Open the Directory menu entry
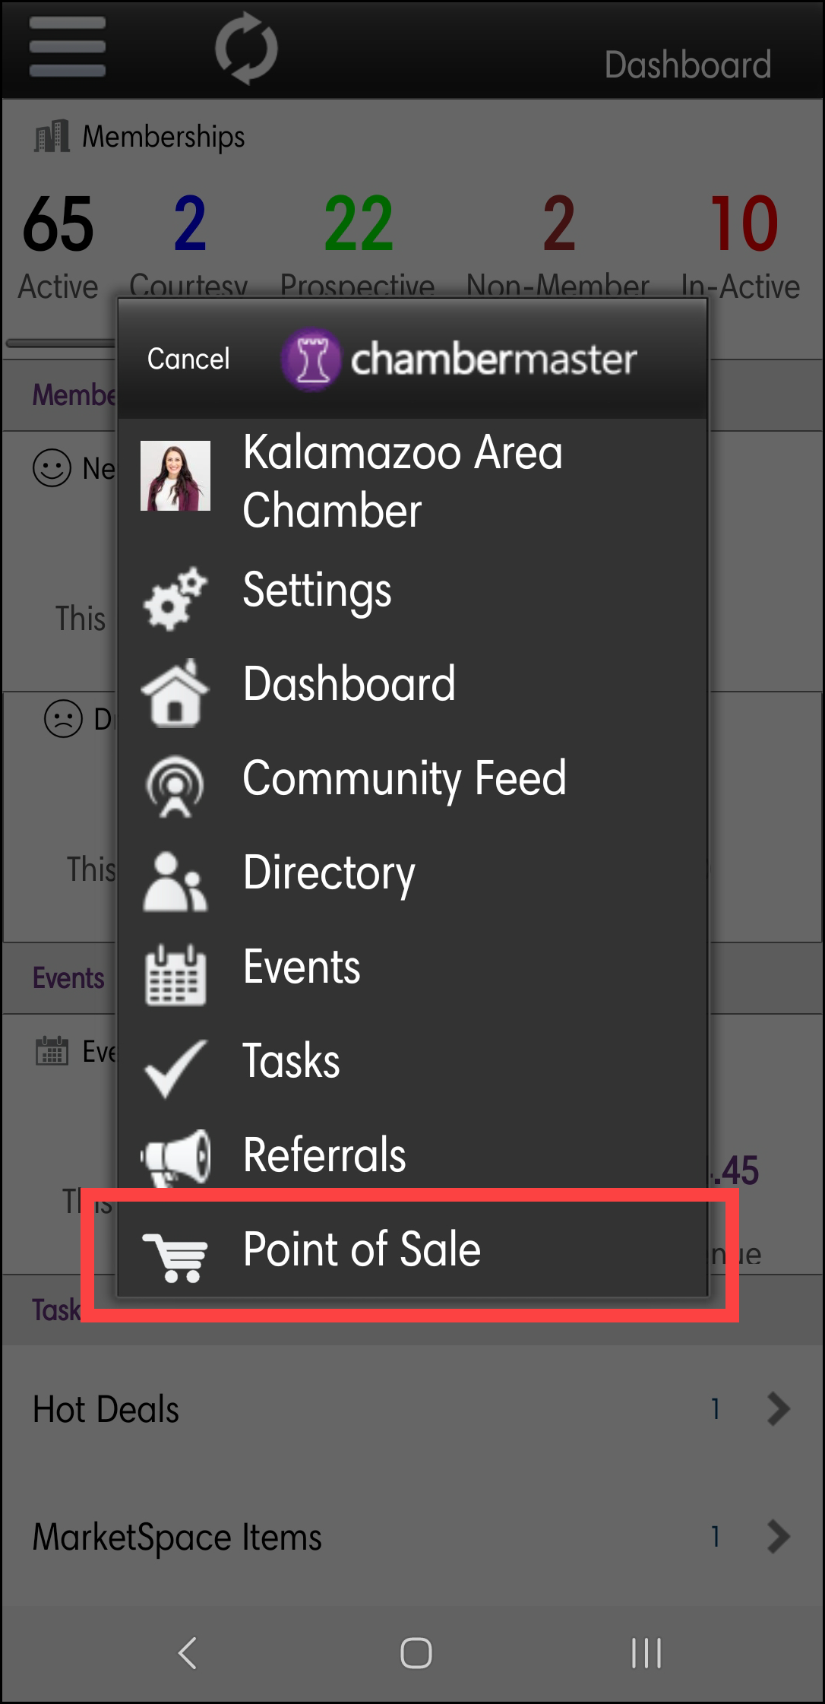 [x=329, y=873]
